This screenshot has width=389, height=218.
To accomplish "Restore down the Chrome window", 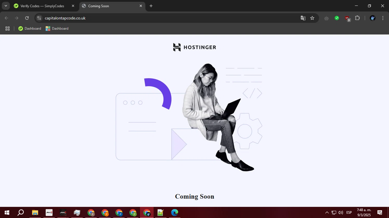I will (370, 6).
